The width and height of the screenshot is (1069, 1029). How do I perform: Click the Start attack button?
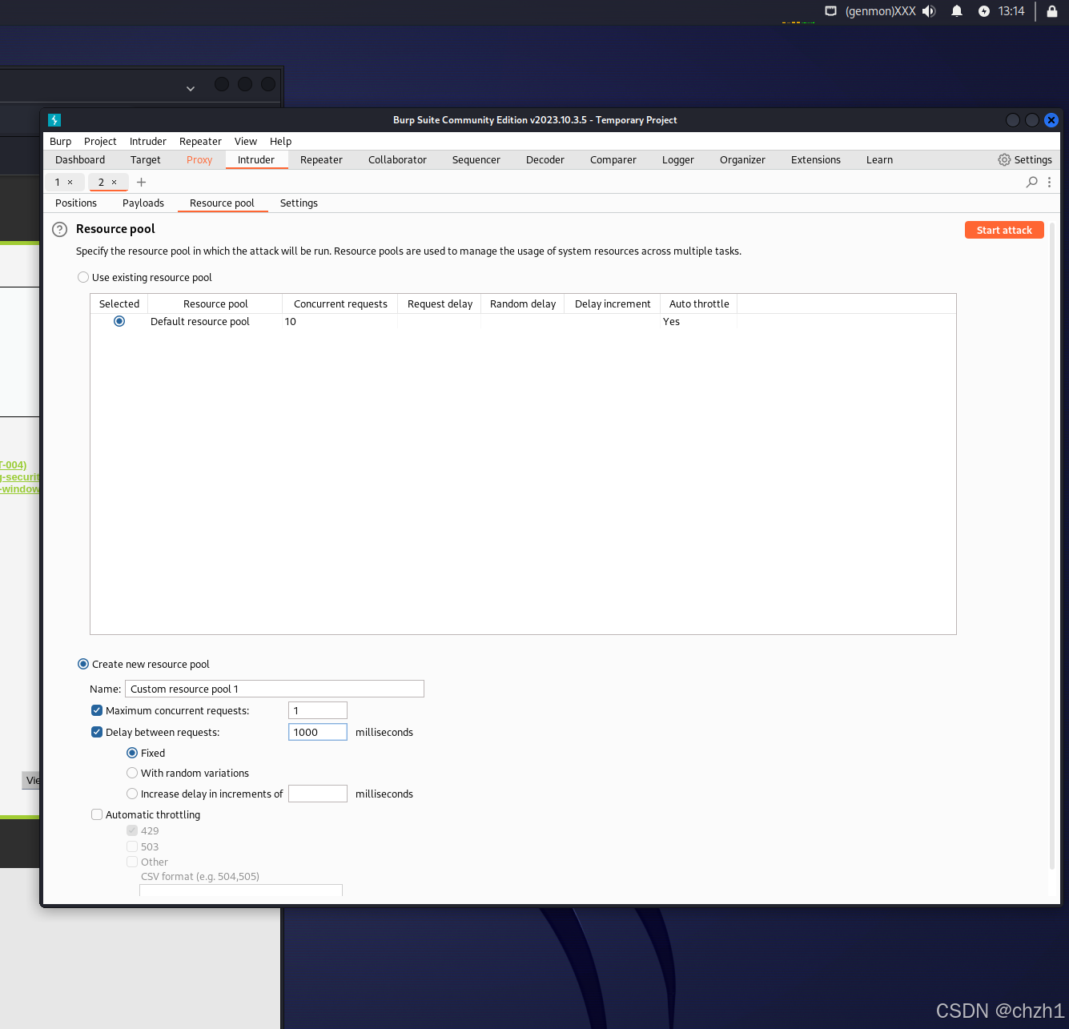(x=1004, y=231)
